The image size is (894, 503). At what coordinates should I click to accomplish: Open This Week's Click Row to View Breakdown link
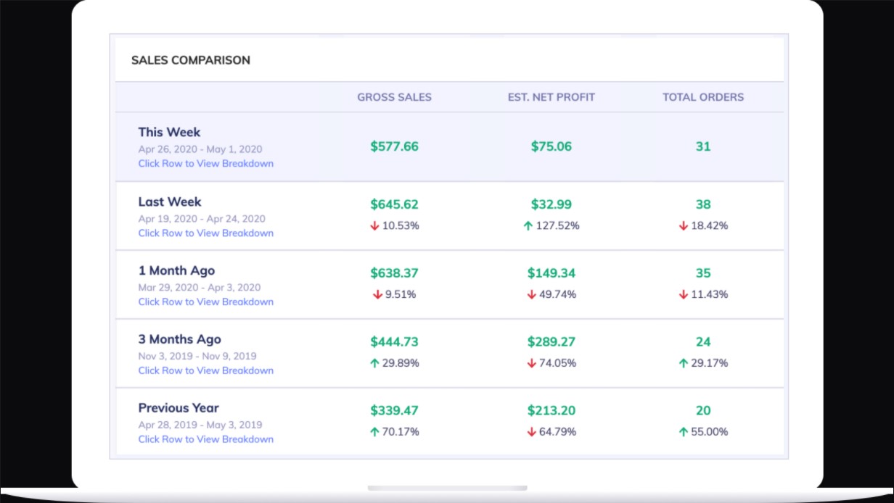206,164
